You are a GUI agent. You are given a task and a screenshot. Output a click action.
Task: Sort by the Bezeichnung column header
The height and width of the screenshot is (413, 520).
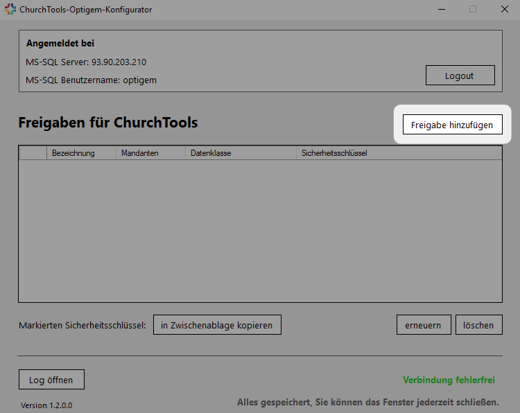81,153
